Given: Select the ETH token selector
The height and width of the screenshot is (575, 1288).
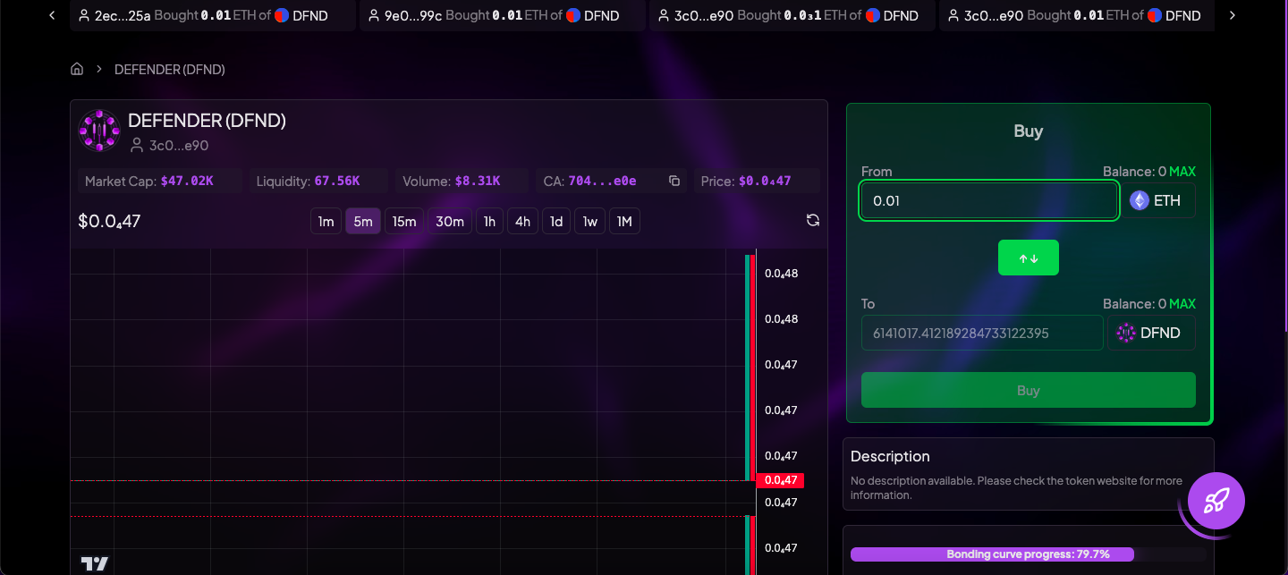Looking at the screenshot, I should tap(1159, 200).
